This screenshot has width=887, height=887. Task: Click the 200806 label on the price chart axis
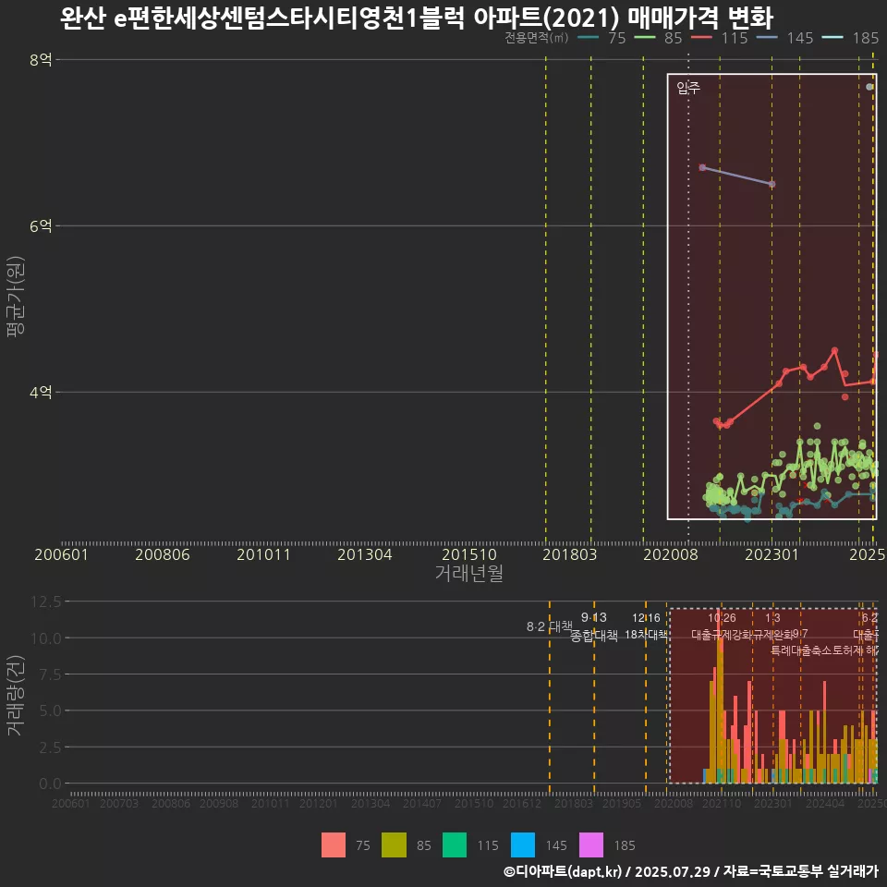pyautogui.click(x=163, y=554)
